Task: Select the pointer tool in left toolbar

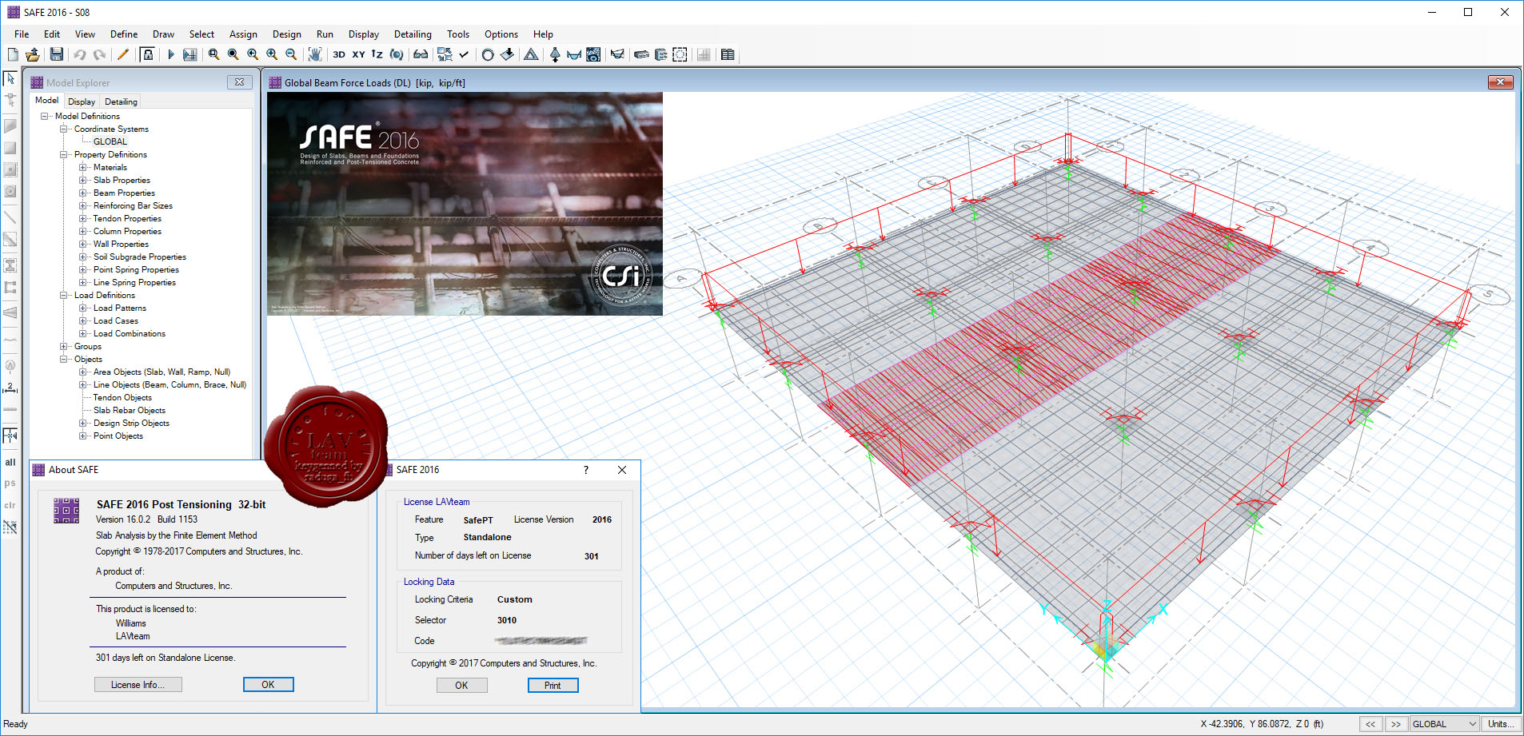Action: 10,78
